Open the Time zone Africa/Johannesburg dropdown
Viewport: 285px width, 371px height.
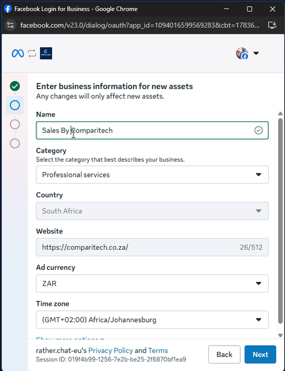pyautogui.click(x=152, y=320)
